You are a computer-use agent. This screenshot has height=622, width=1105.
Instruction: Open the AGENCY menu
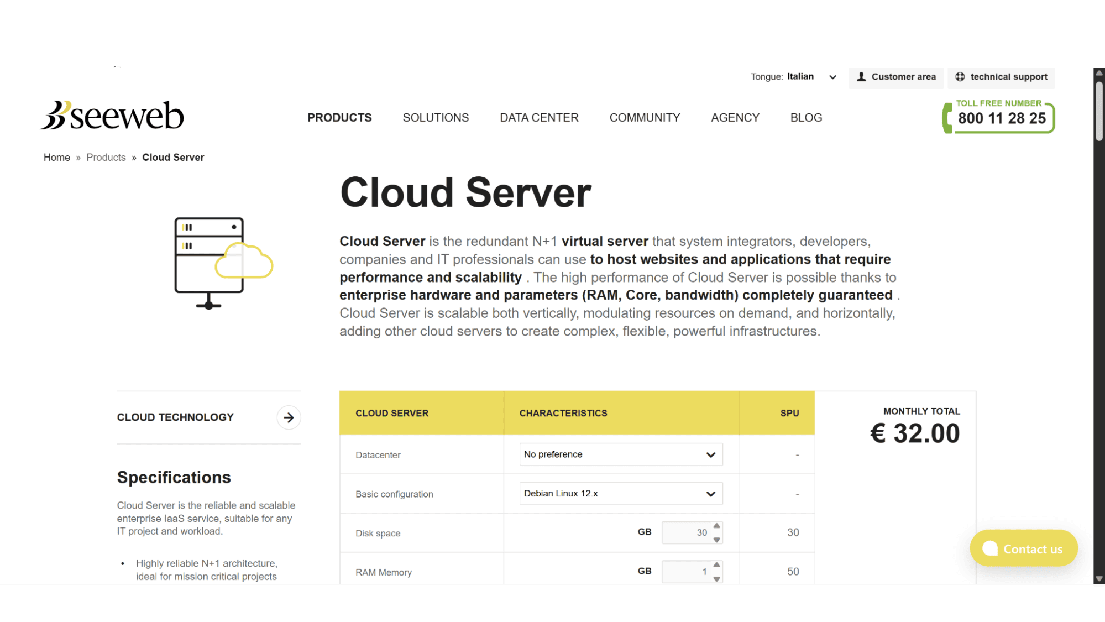click(735, 118)
